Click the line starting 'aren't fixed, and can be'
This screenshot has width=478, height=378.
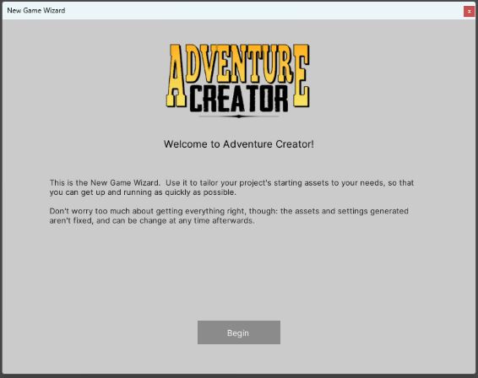[152, 220]
